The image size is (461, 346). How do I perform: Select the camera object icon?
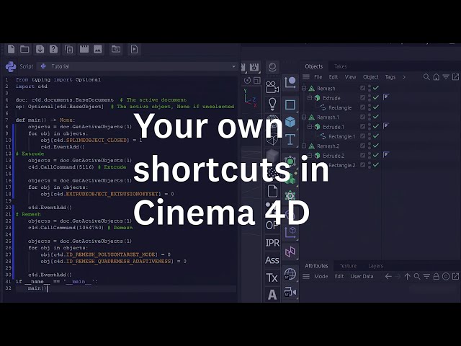(x=272, y=86)
